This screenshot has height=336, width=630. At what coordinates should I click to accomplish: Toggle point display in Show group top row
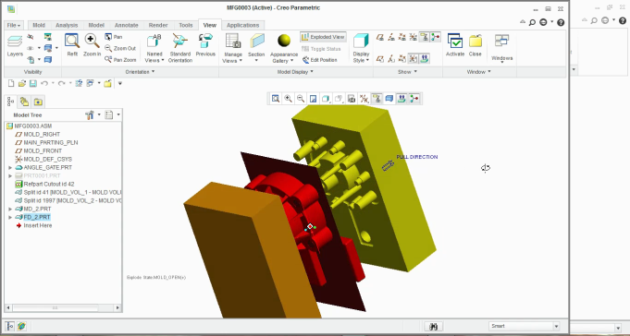coord(401,37)
